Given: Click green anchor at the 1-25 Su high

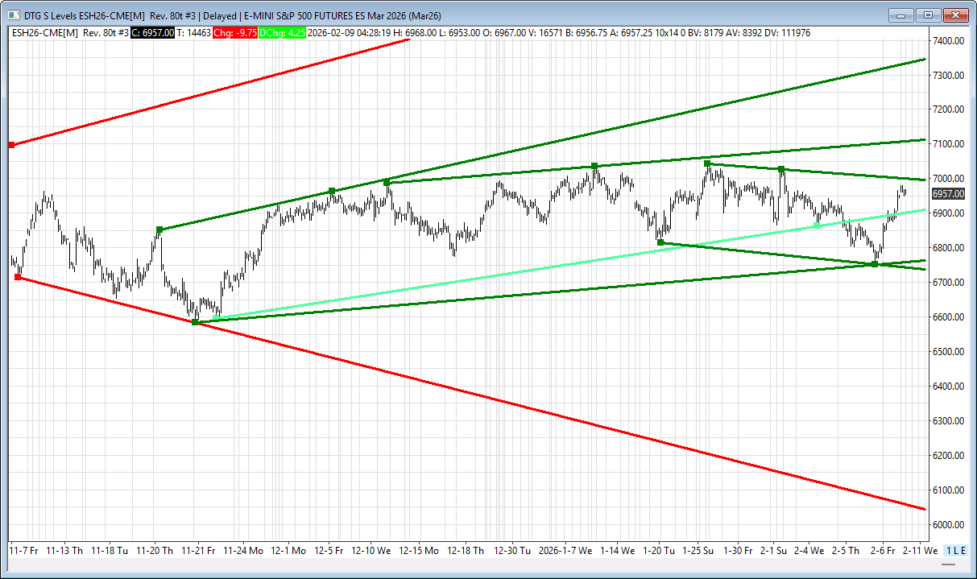Looking at the screenshot, I should tap(707, 163).
